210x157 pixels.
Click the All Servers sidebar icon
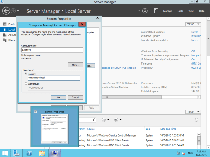tap(5, 35)
